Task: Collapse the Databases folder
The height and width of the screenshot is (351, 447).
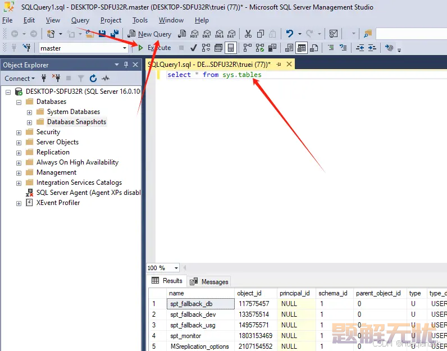Action: tap(19, 102)
